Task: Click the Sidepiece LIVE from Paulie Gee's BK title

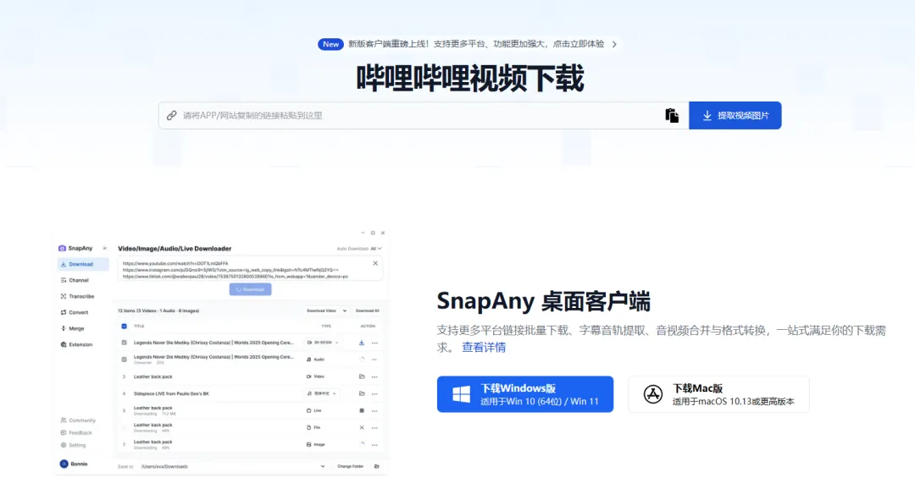Action: [171, 393]
